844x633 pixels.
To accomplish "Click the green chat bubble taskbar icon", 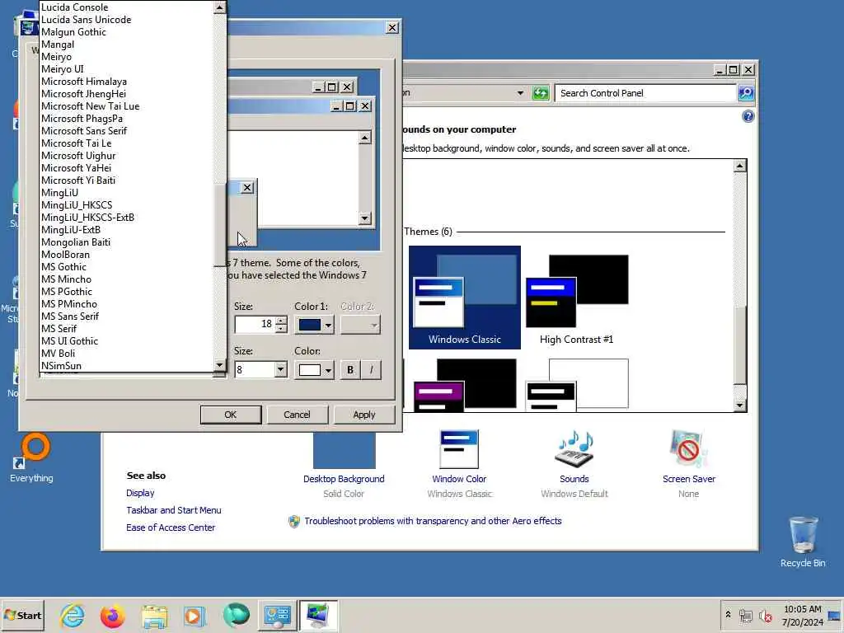I will (236, 615).
